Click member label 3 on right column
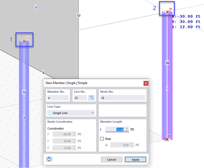Screen dimensions: 204x168 (167, 89)
